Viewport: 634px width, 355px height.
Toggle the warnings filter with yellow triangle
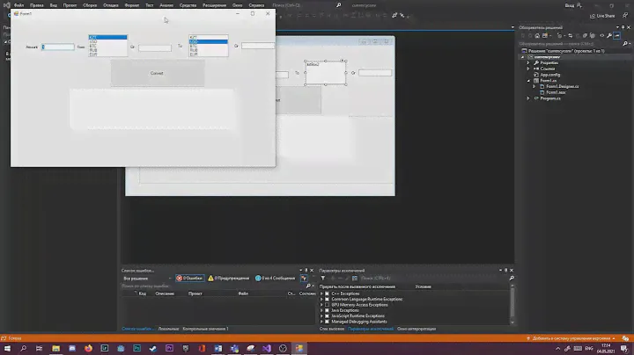point(228,278)
